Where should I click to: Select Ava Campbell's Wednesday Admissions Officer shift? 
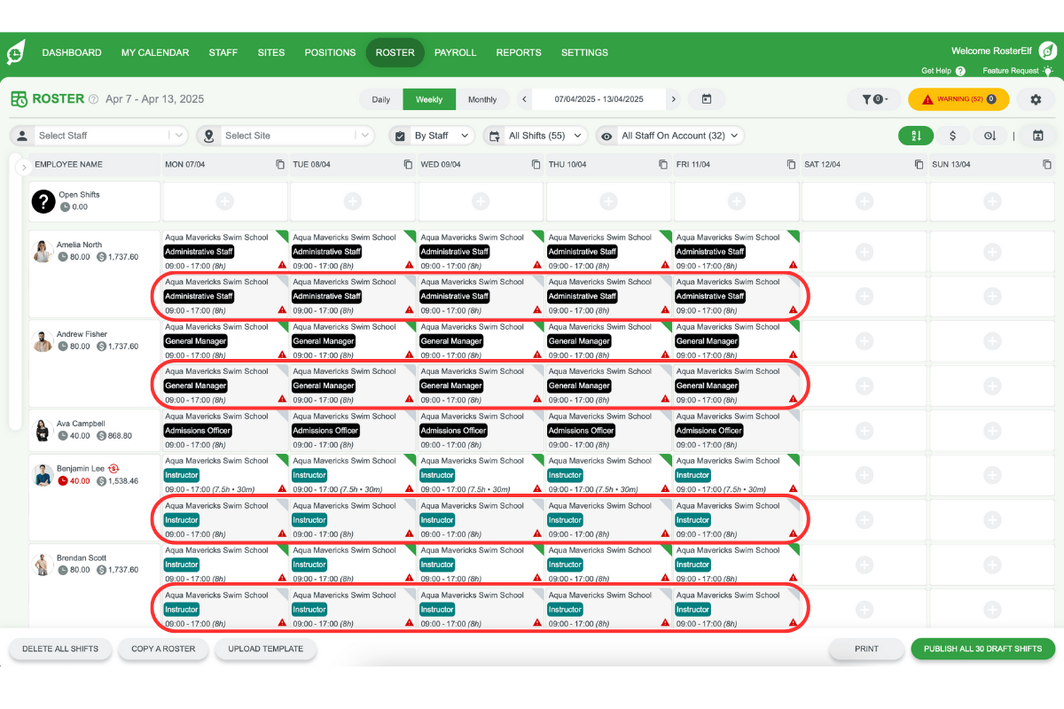click(481, 430)
